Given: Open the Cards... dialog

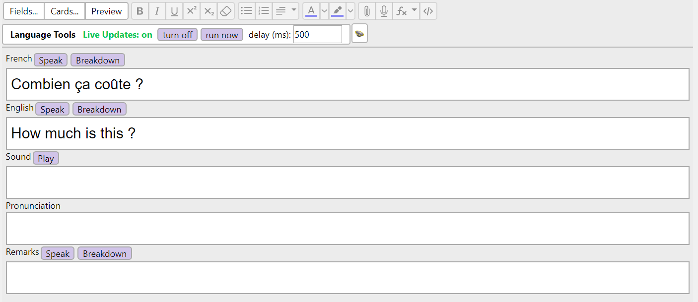Looking at the screenshot, I should pos(64,10).
